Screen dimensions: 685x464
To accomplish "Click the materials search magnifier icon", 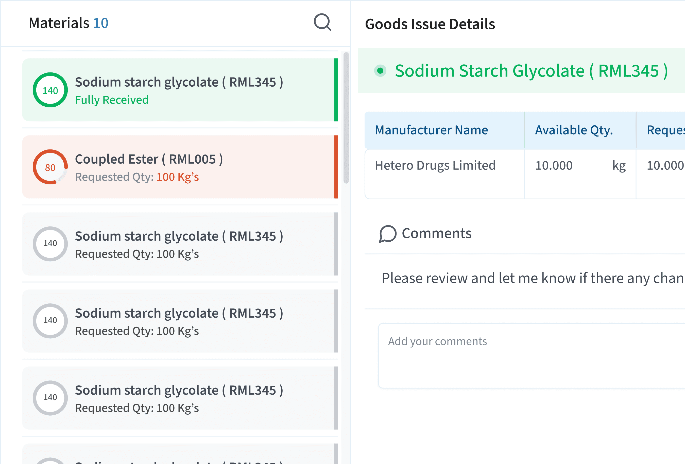I will pos(322,22).
